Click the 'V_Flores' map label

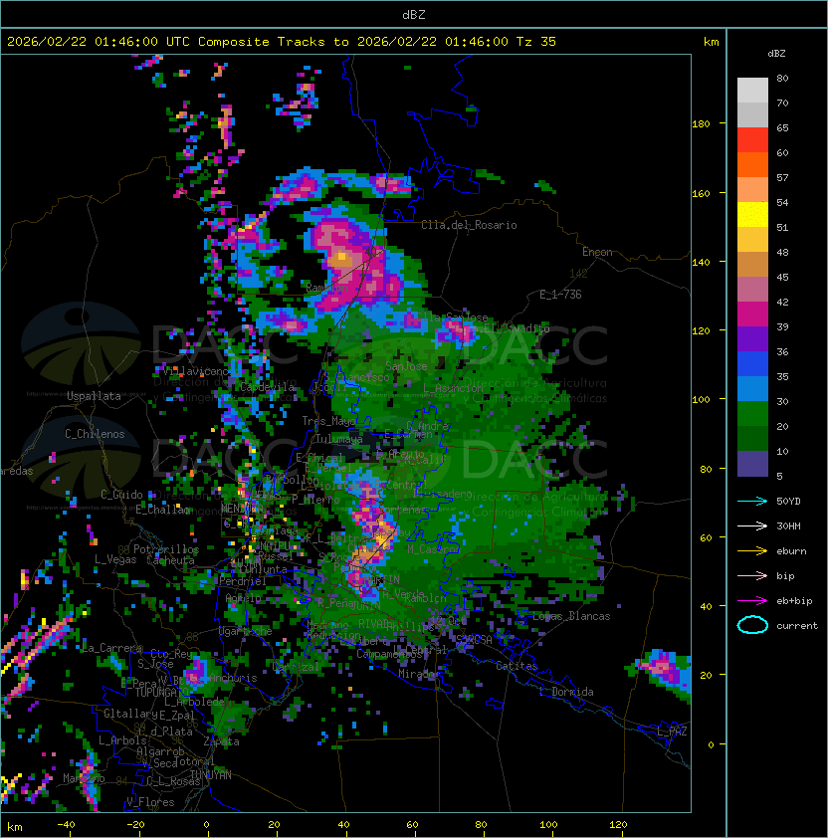[x=150, y=802]
